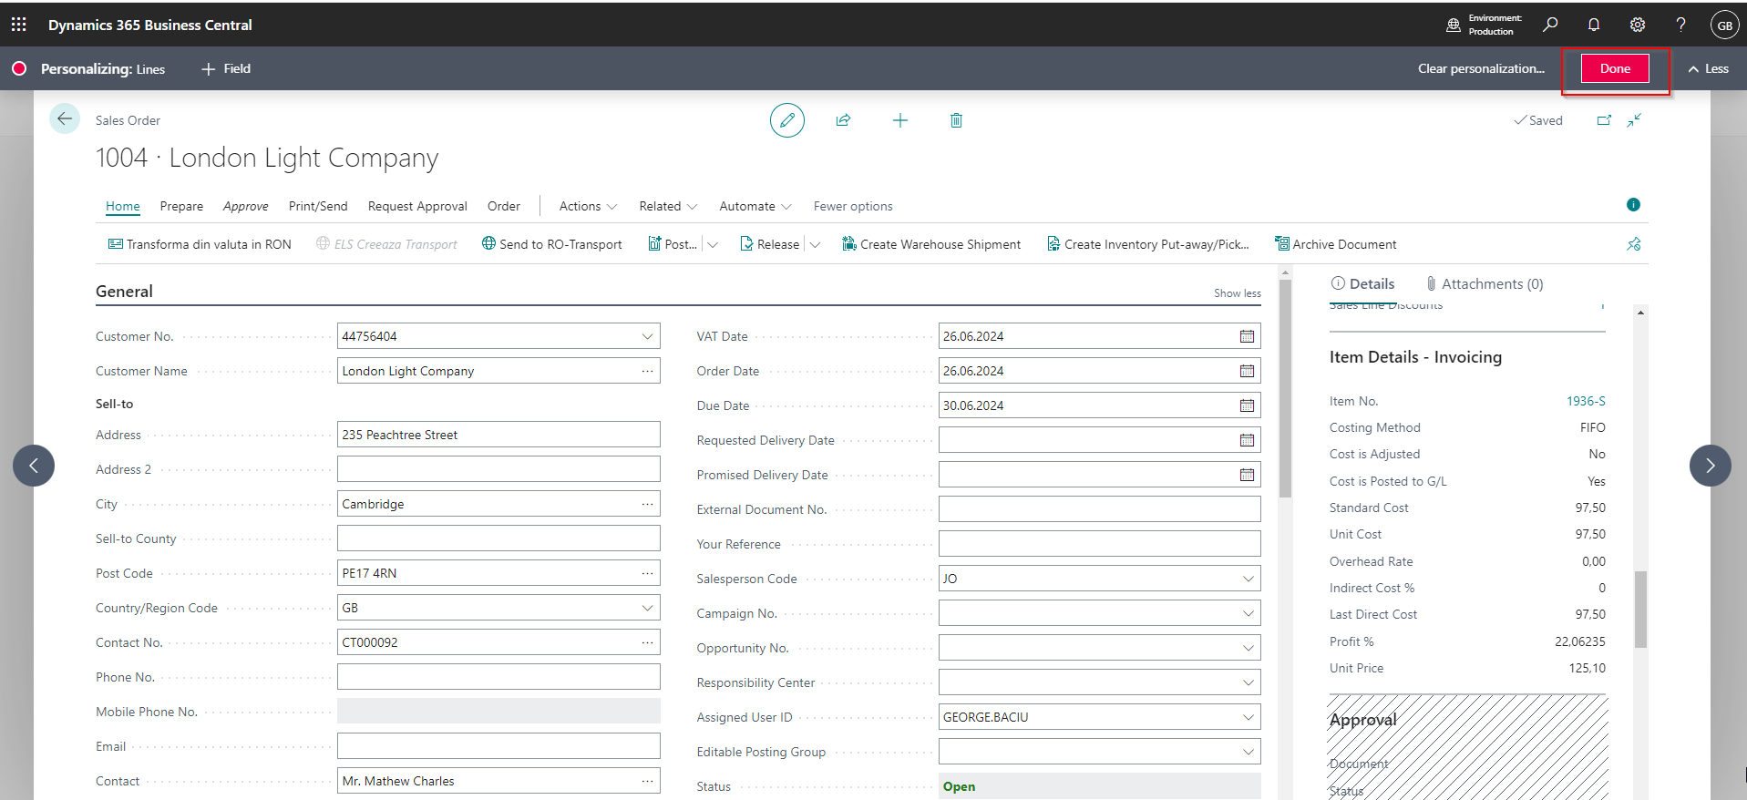The width and height of the screenshot is (1747, 800).
Task: Click Done to finish personalizing
Action: coord(1615,68)
